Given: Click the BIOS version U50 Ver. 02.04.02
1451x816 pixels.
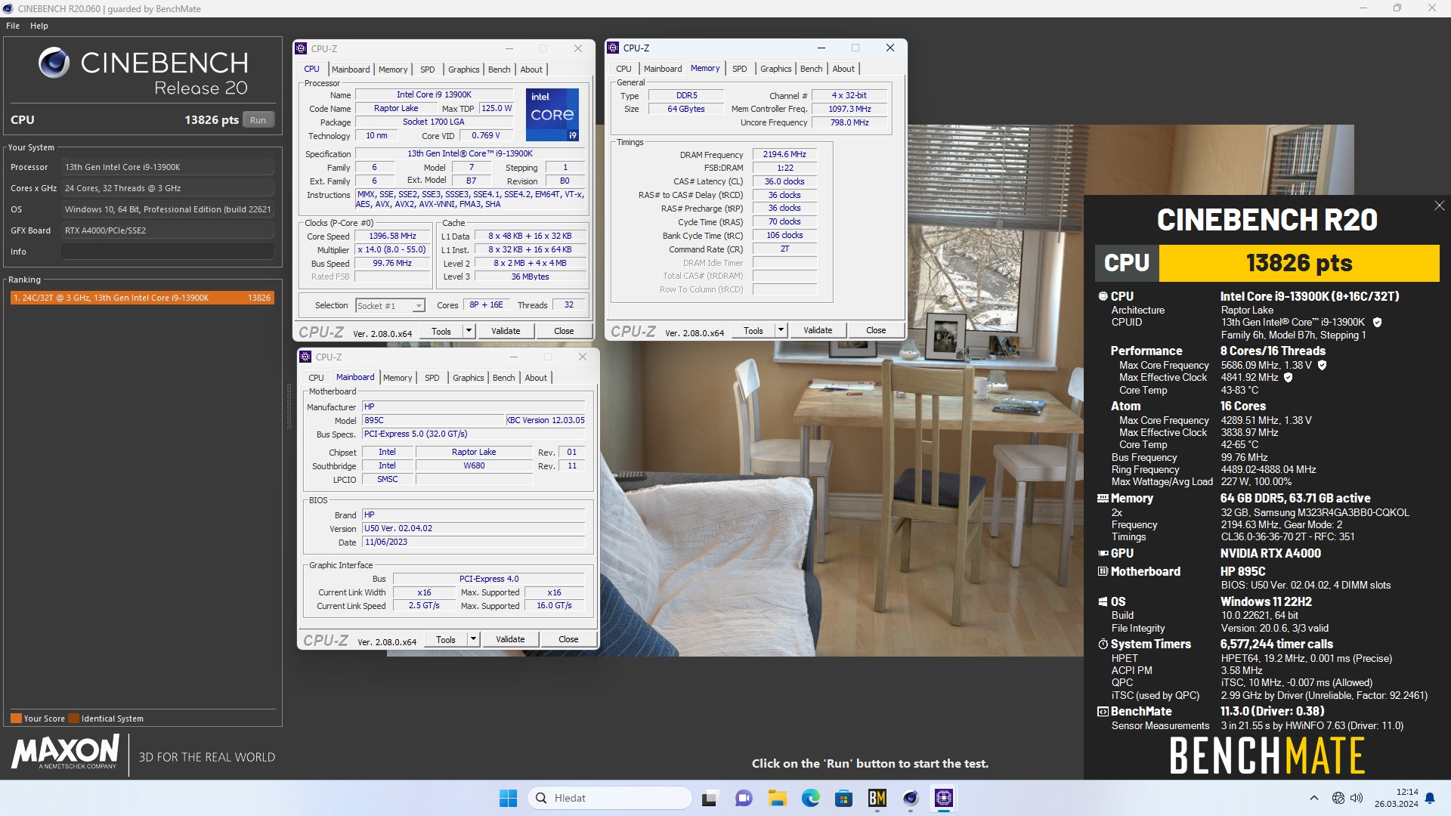Looking at the screenshot, I should pos(473,528).
